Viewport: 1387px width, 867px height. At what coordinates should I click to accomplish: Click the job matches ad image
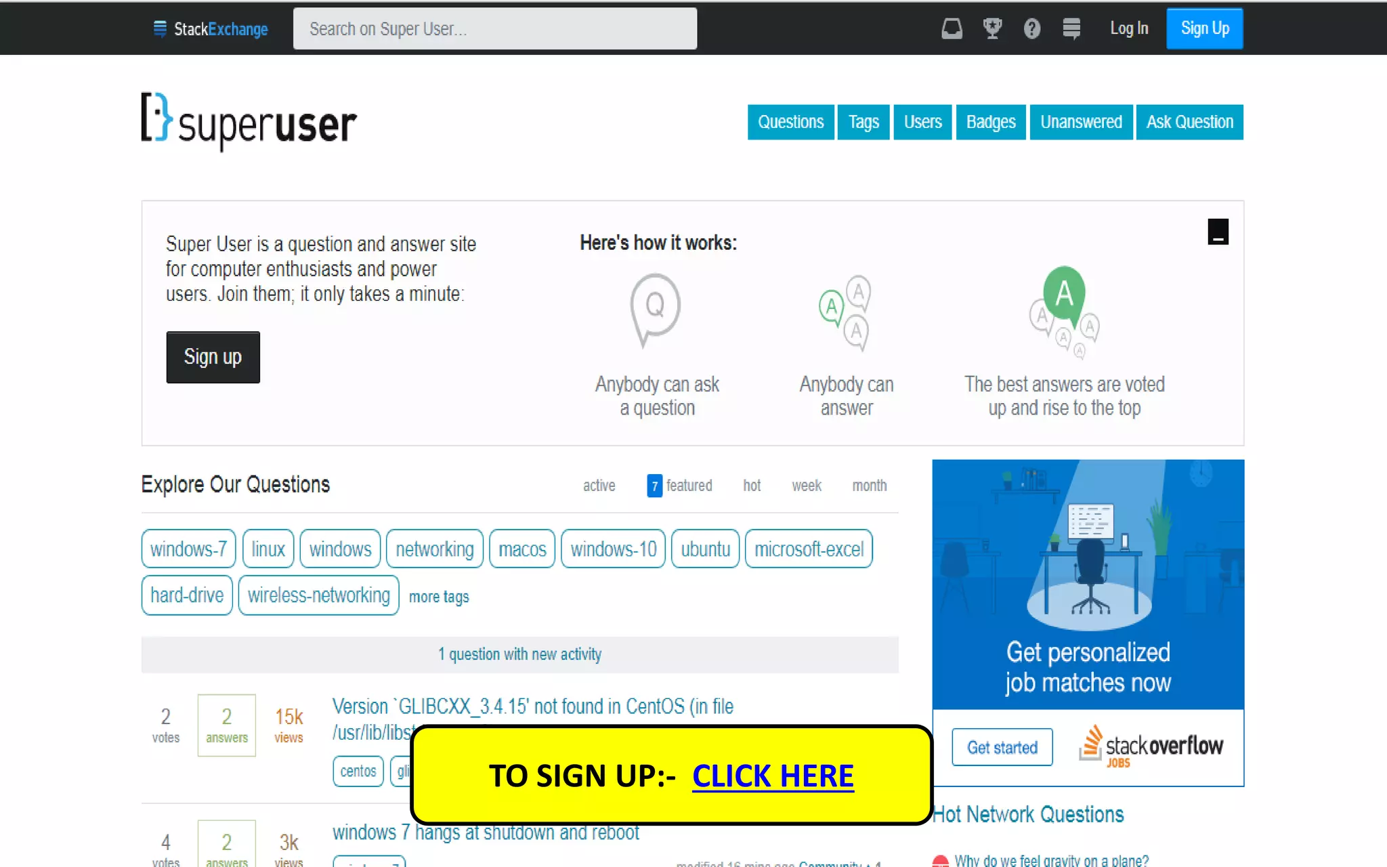tap(1088, 585)
